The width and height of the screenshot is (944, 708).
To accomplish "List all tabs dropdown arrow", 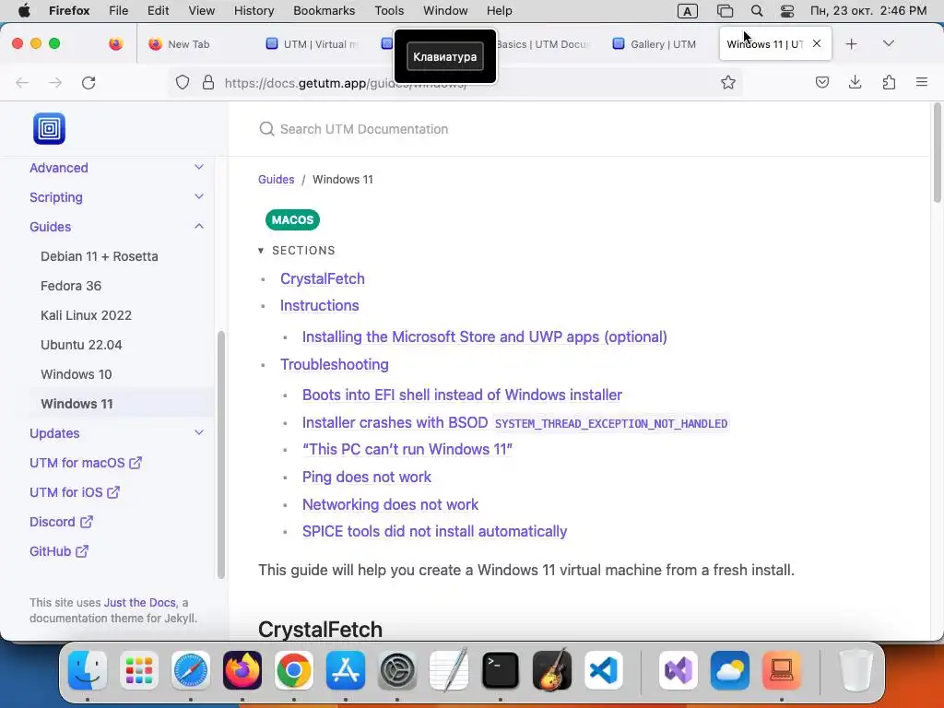I will (x=888, y=43).
